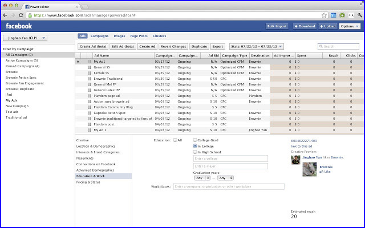Open the Placements section
365x228 pixels.
coord(85,158)
